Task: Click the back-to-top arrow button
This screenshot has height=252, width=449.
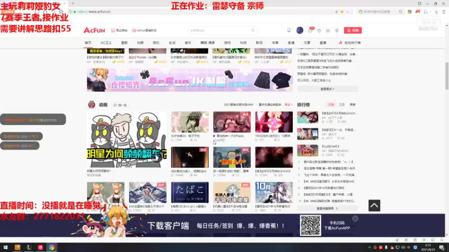Action: [374, 206]
